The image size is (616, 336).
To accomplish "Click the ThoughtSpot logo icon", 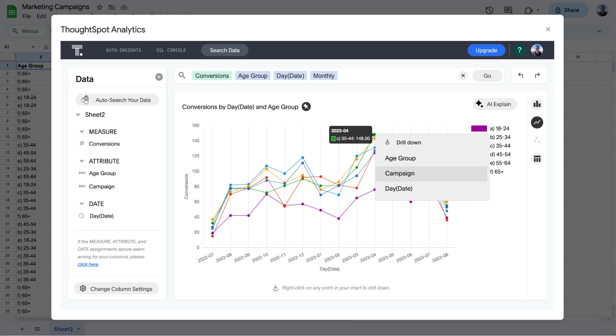I will (x=77, y=50).
